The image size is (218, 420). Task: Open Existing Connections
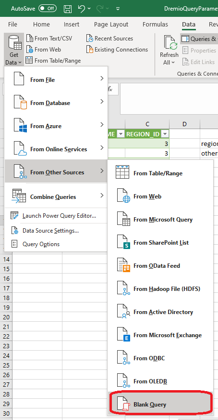click(117, 50)
